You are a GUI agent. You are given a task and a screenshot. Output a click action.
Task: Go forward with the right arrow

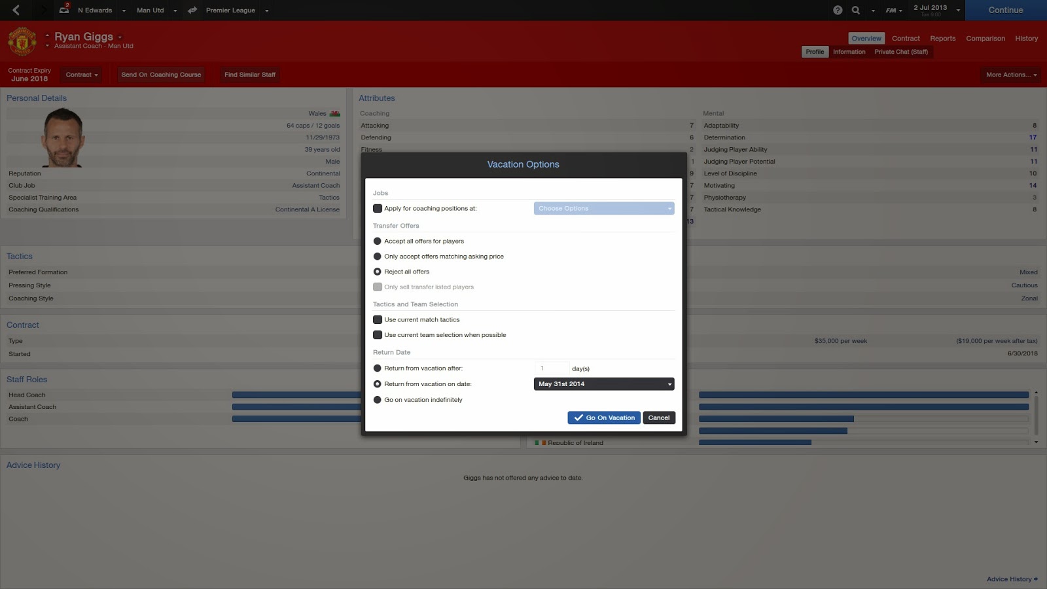[43, 10]
